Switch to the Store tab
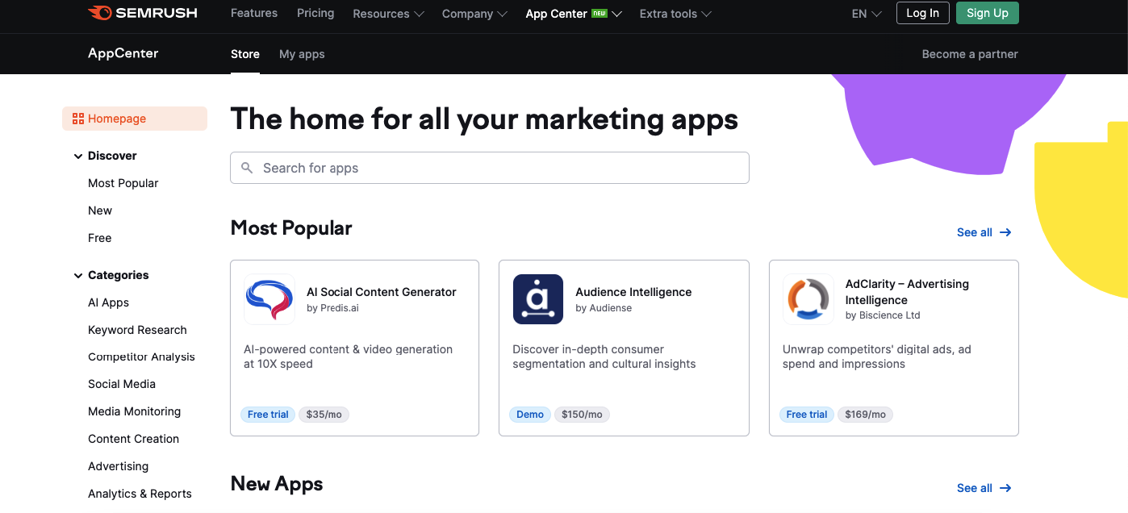 point(245,54)
